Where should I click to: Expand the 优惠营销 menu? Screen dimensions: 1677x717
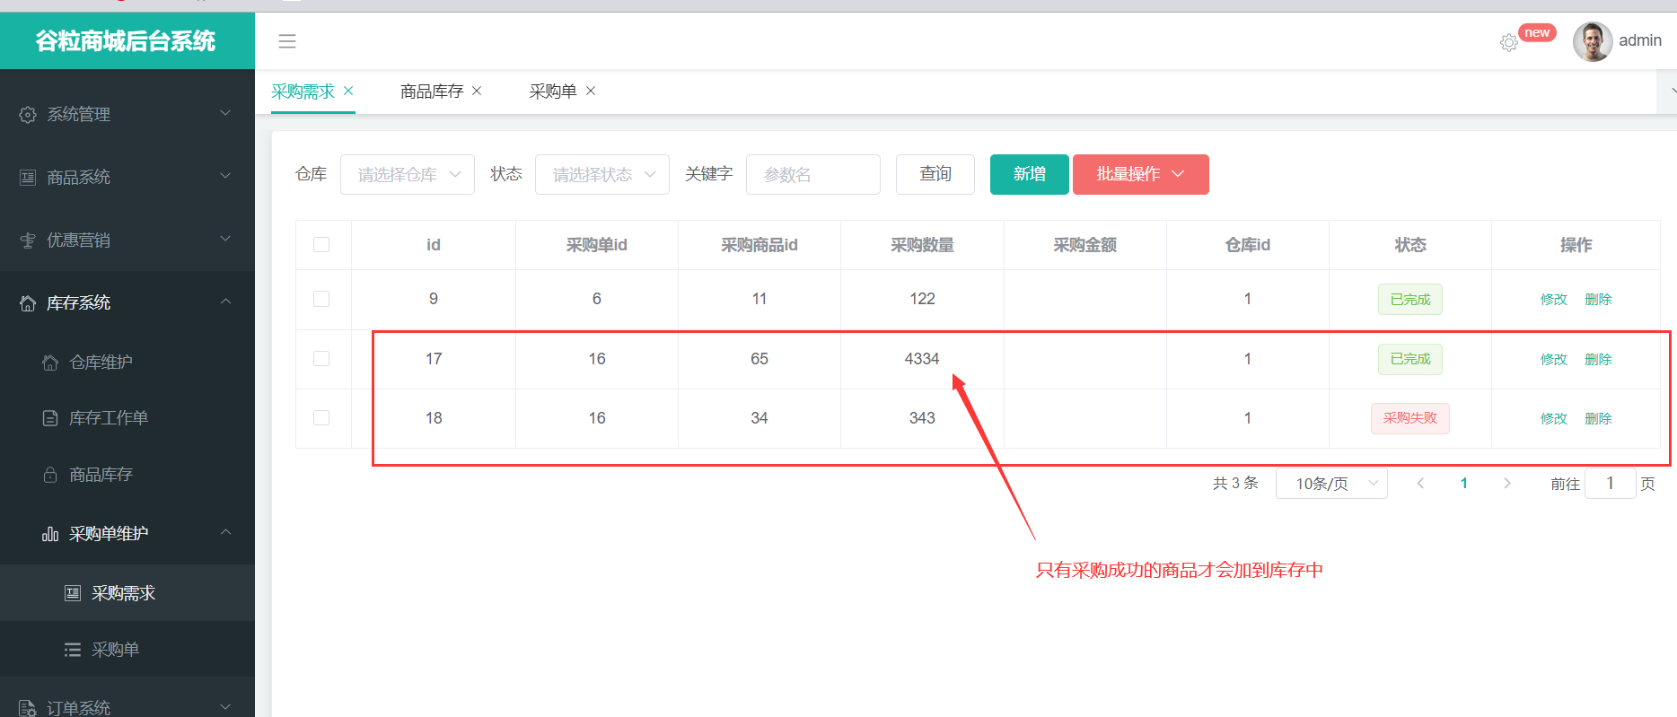point(127,240)
